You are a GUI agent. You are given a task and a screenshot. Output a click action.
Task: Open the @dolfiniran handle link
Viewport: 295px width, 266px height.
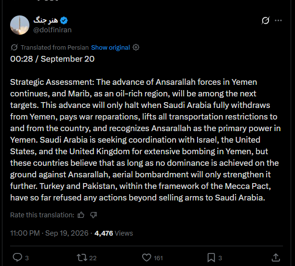click(x=53, y=30)
